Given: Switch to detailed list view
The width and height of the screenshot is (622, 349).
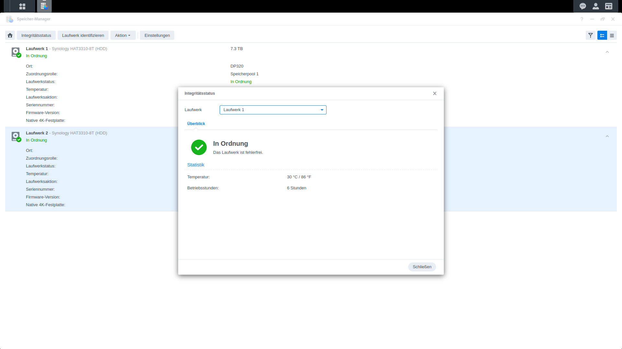Looking at the screenshot, I should 602,36.
